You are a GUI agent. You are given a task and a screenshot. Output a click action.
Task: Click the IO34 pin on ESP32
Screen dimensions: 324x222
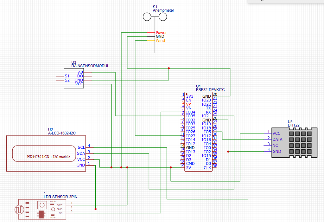191,112
